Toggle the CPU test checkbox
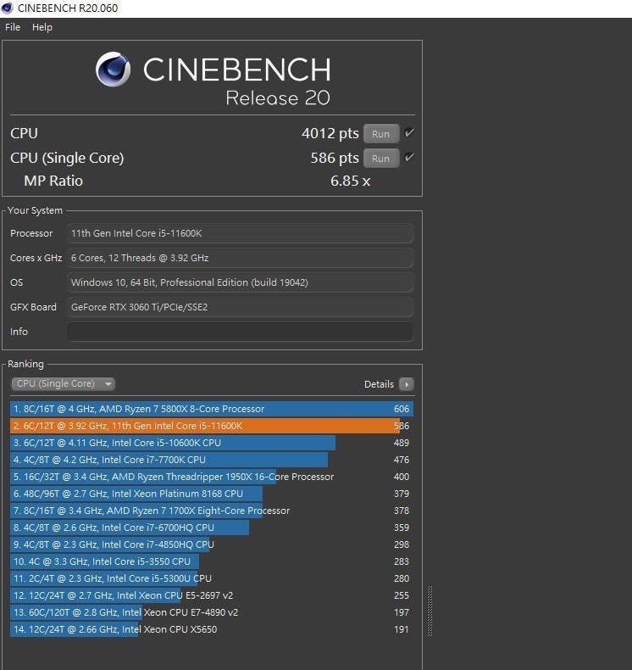 point(409,133)
